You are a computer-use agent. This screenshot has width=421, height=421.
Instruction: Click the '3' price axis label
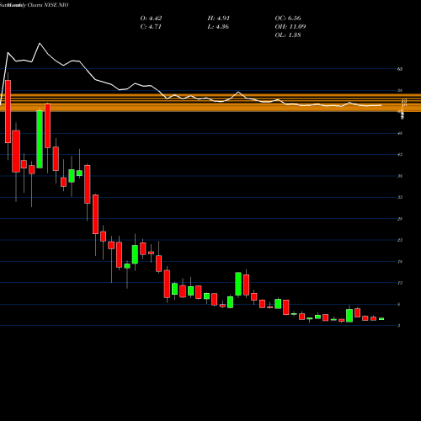pos(399,326)
